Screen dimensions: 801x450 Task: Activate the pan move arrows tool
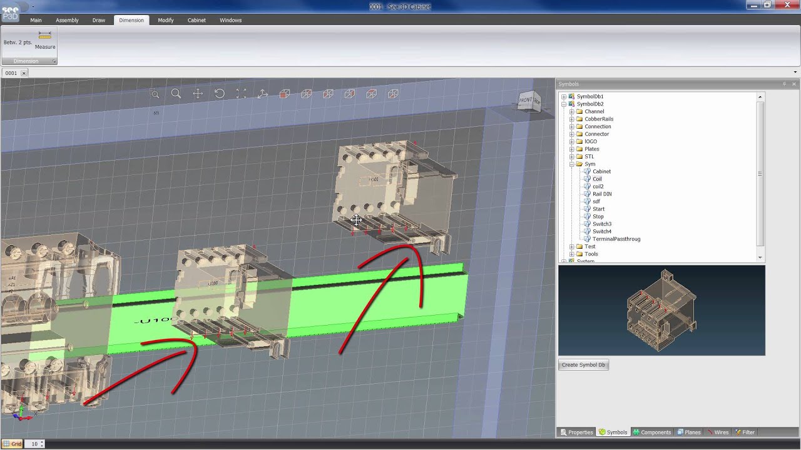(198, 94)
